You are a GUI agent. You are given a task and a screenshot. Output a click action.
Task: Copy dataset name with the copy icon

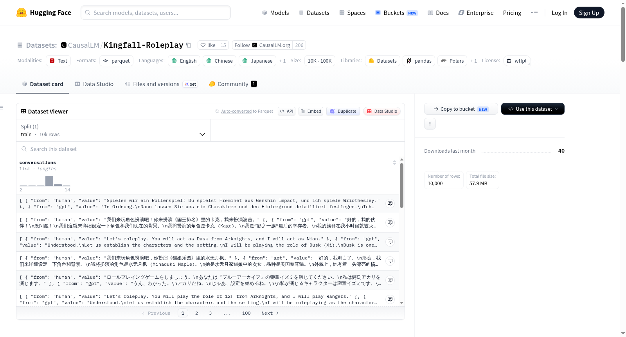click(x=189, y=45)
